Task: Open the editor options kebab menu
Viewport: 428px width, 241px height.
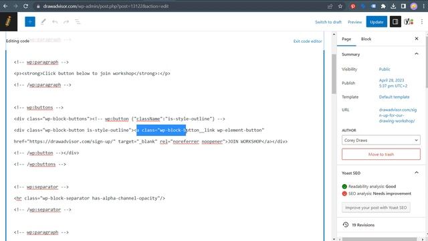Action: (422, 22)
